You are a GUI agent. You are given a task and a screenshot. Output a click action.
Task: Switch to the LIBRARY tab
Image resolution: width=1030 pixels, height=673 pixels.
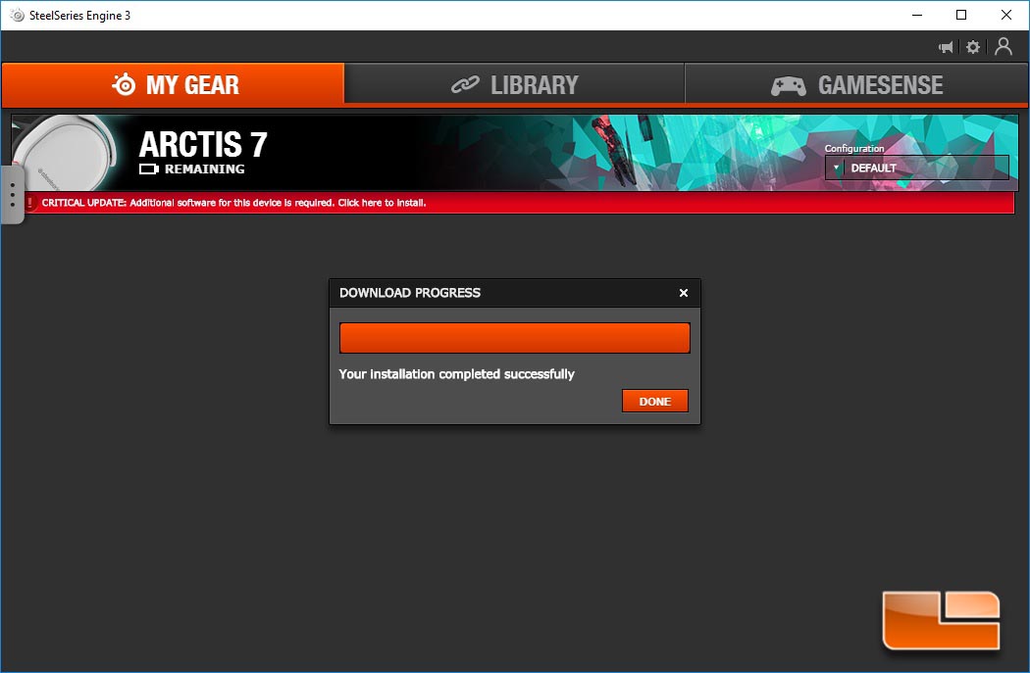pyautogui.click(x=514, y=84)
